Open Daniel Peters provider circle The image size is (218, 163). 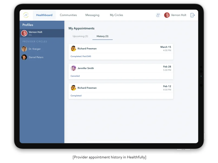point(36,57)
